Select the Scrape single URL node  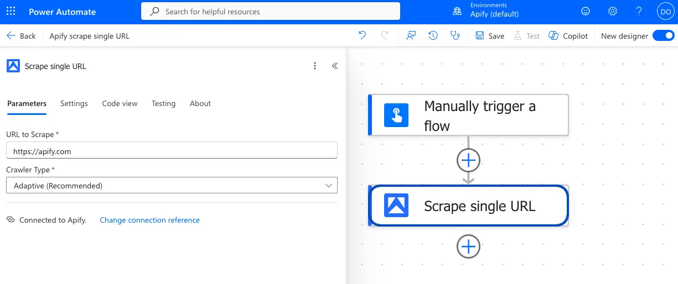[x=468, y=206]
